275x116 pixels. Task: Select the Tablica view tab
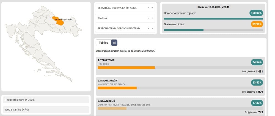(103, 43)
